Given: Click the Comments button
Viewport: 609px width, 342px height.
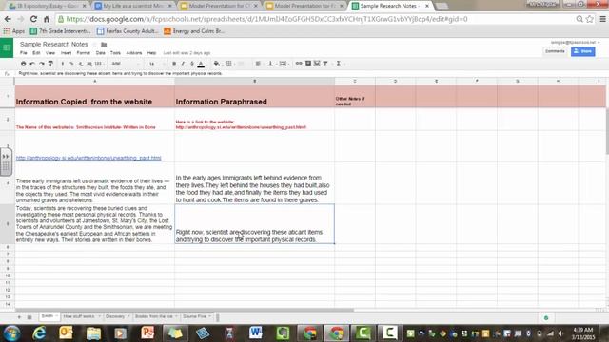Looking at the screenshot, I should pos(555,51).
